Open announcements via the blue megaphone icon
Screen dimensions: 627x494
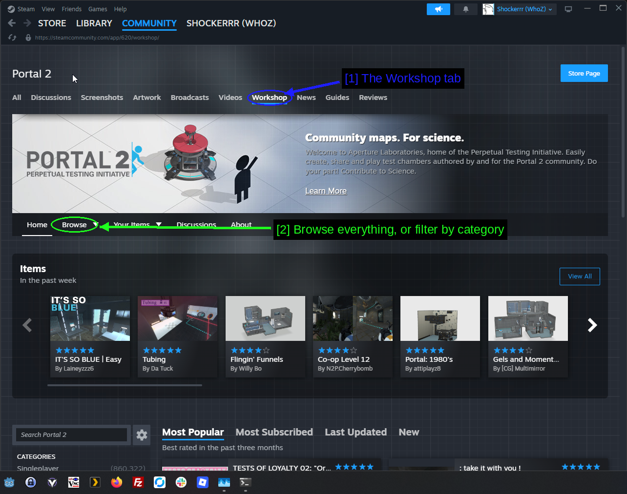click(x=439, y=9)
